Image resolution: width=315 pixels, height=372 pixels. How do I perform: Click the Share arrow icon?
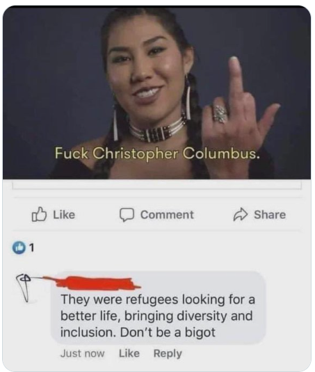coord(241,214)
